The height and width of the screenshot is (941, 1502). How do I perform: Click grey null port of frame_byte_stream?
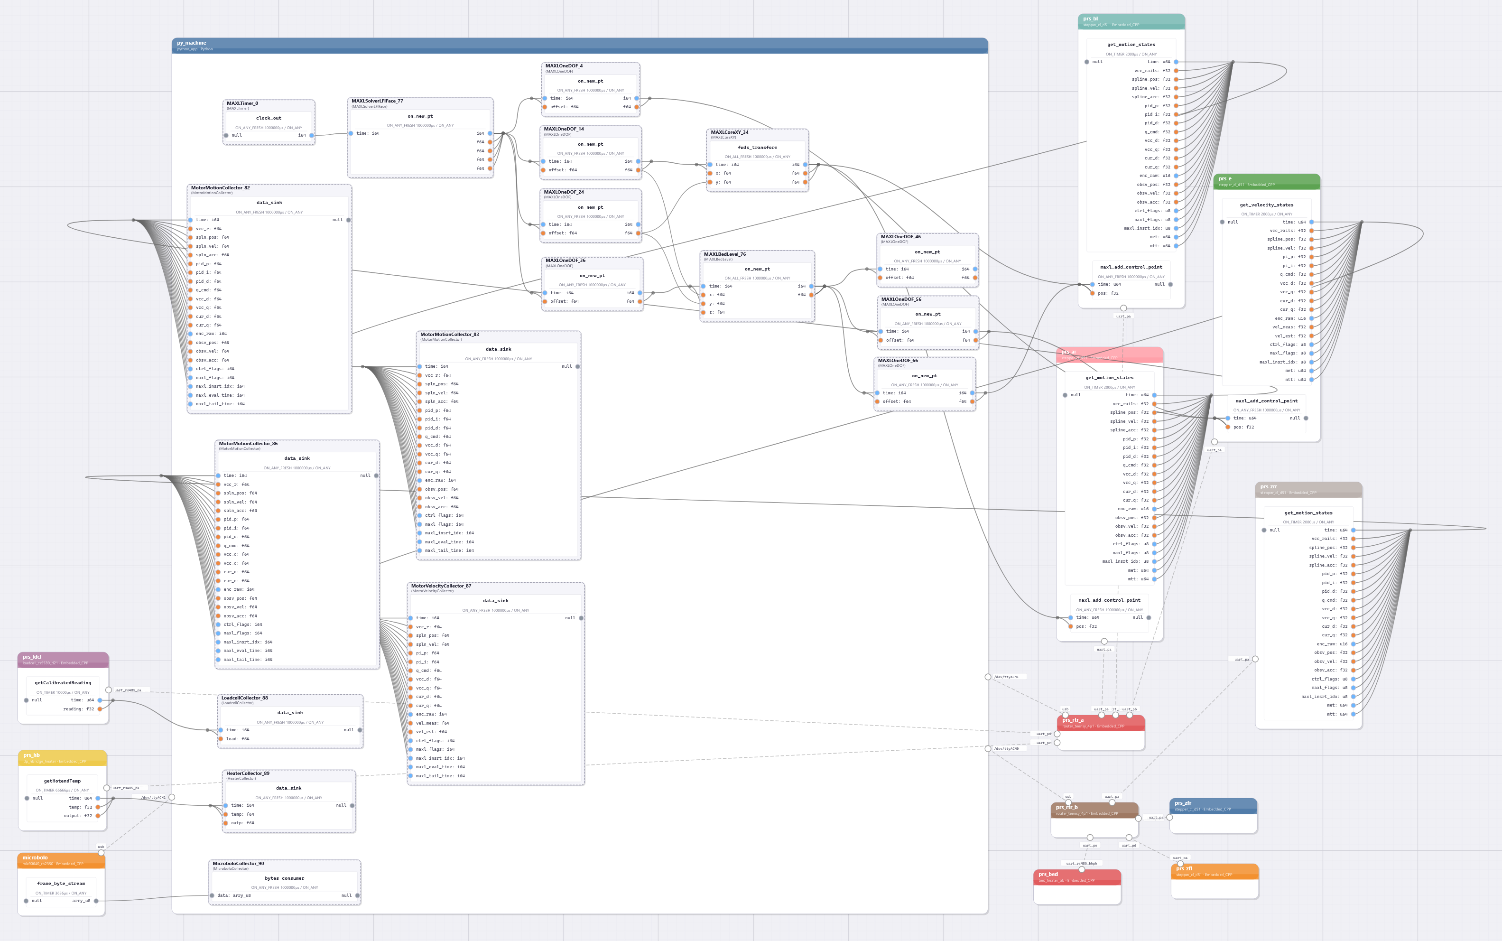(x=26, y=901)
